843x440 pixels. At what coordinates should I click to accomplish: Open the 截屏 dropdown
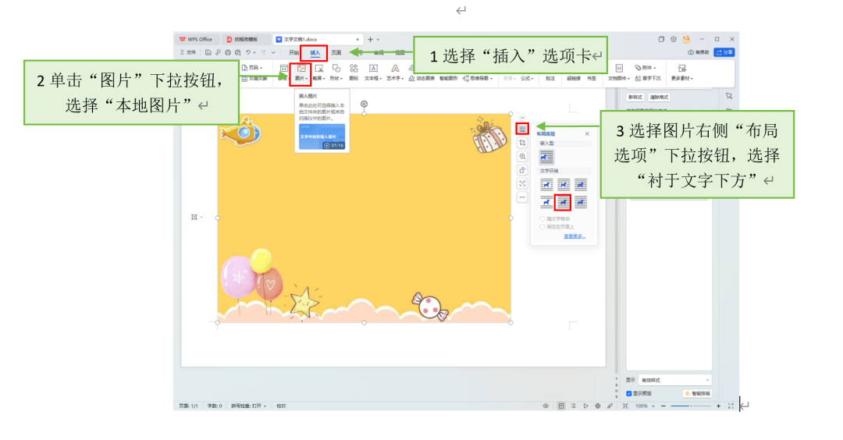[x=319, y=73]
